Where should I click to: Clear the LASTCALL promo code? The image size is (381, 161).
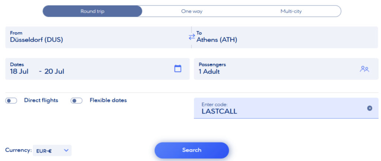click(369, 108)
